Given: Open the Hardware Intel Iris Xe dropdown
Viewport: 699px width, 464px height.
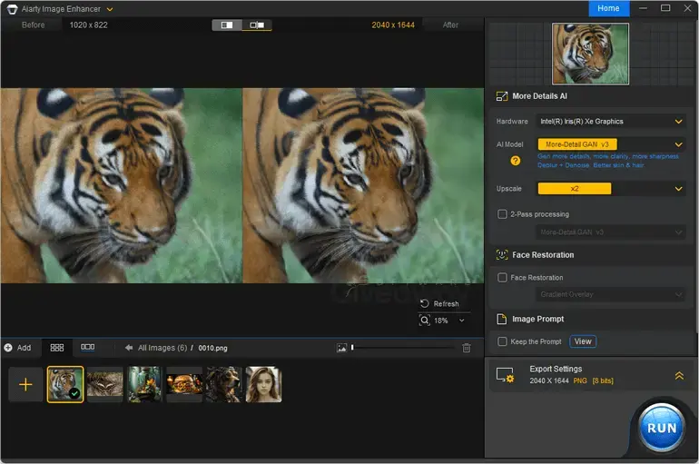Looking at the screenshot, I should 611,122.
